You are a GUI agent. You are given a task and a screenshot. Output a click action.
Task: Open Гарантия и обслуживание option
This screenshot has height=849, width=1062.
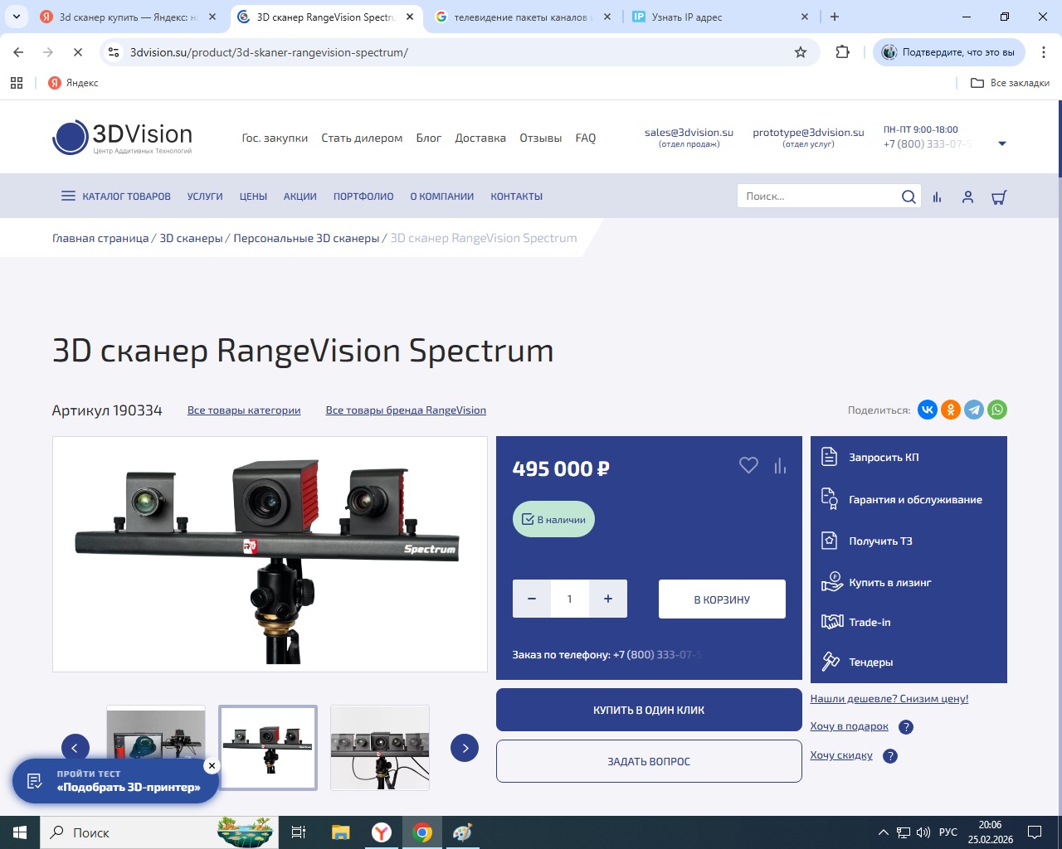[902, 499]
